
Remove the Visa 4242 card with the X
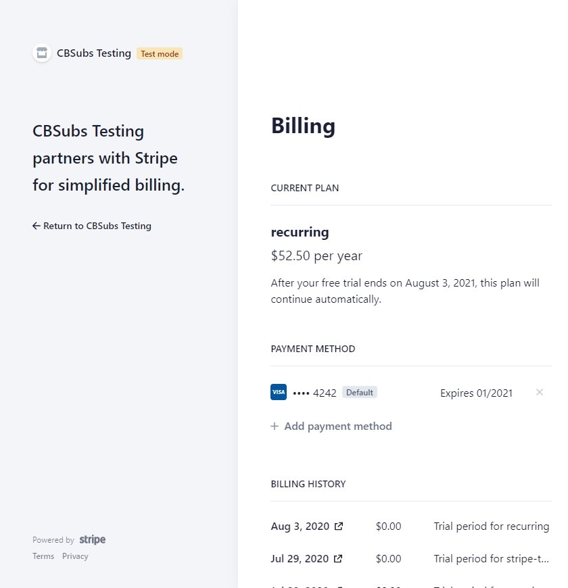(540, 392)
